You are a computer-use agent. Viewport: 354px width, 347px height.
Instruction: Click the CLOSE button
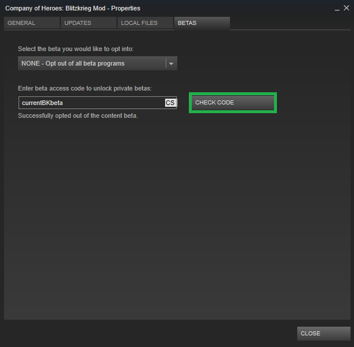click(323, 334)
